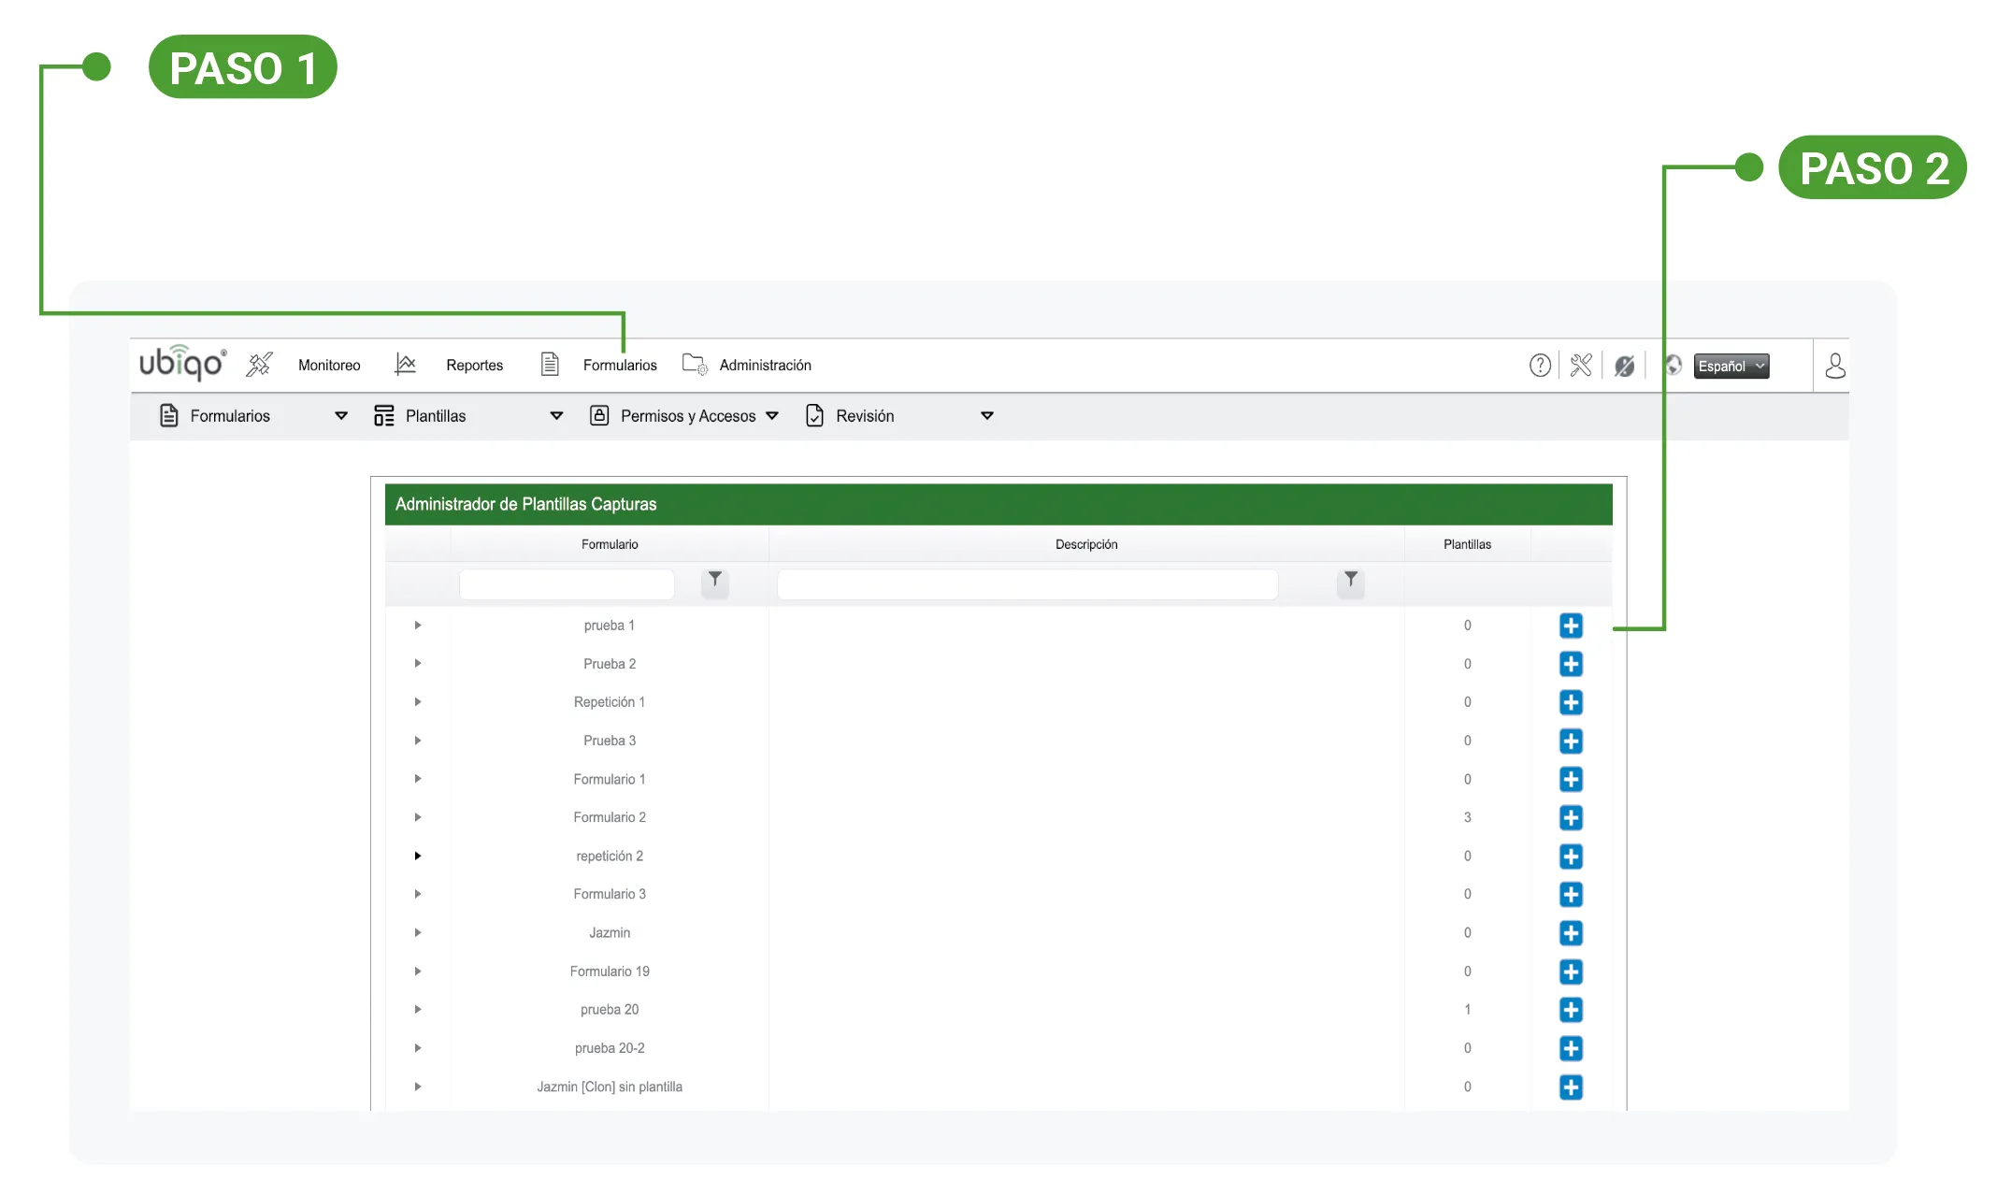Open the Monitoreo menu
This screenshot has width=1997, height=1195.
(x=329, y=366)
